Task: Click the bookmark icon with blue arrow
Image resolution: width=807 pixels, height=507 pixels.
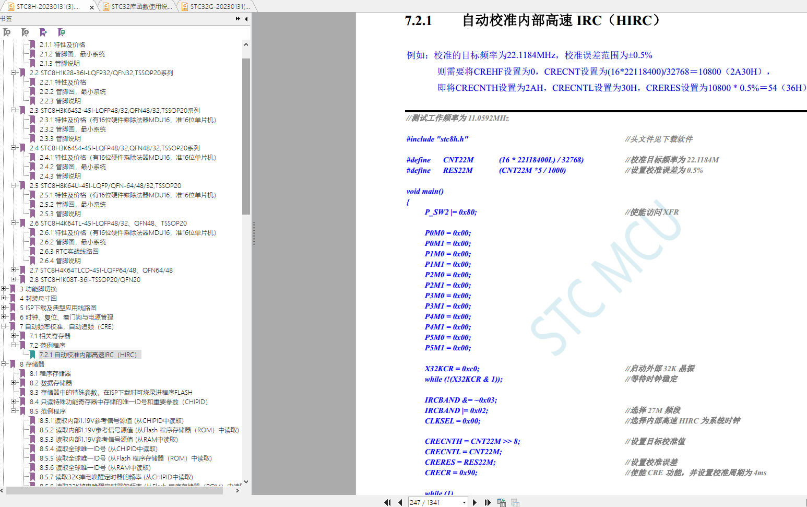Action: pos(43,32)
